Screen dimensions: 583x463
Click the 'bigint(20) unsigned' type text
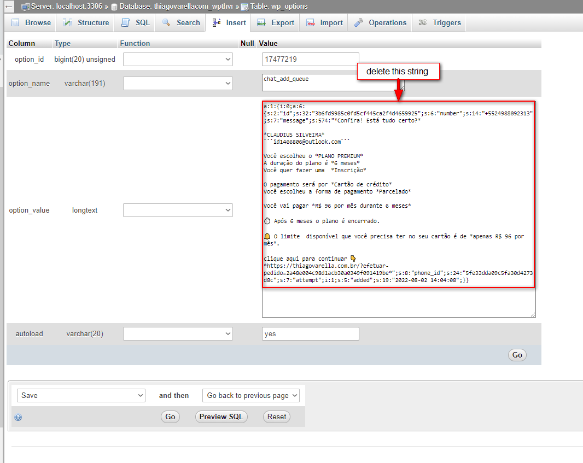point(85,60)
